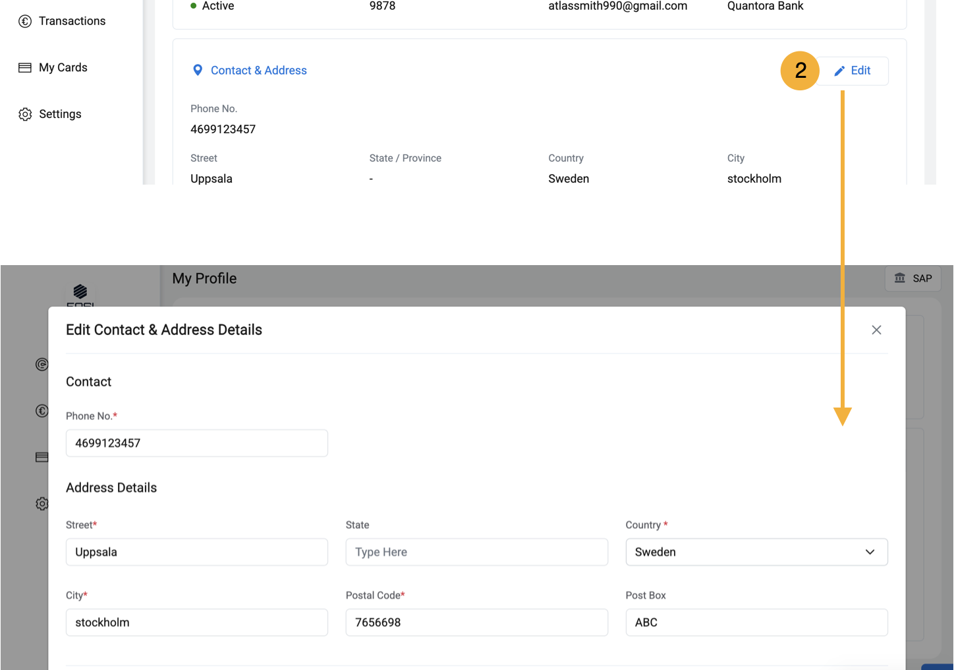
Task: Click the euro icon beside Transactions label
Action: 25,21
